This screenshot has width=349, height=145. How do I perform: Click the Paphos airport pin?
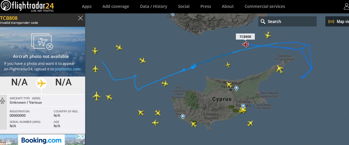[183, 116]
